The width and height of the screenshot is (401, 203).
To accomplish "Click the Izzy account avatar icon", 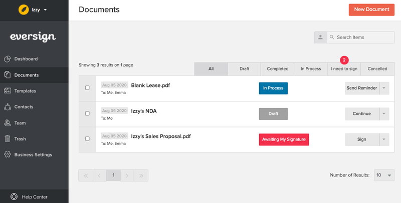I will (24, 9).
